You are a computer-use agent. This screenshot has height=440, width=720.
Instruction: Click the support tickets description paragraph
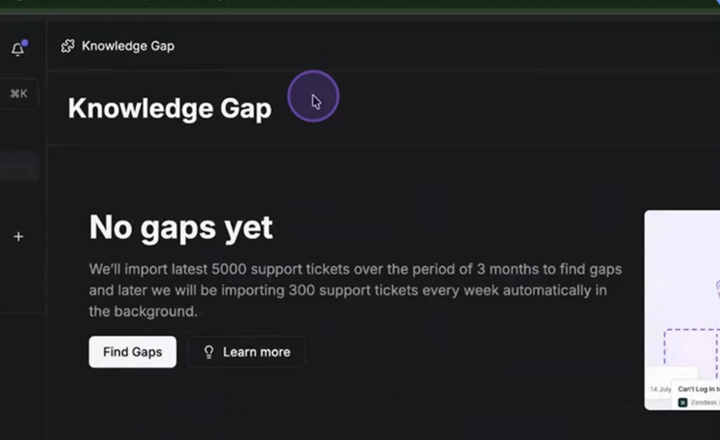pyautogui.click(x=355, y=290)
